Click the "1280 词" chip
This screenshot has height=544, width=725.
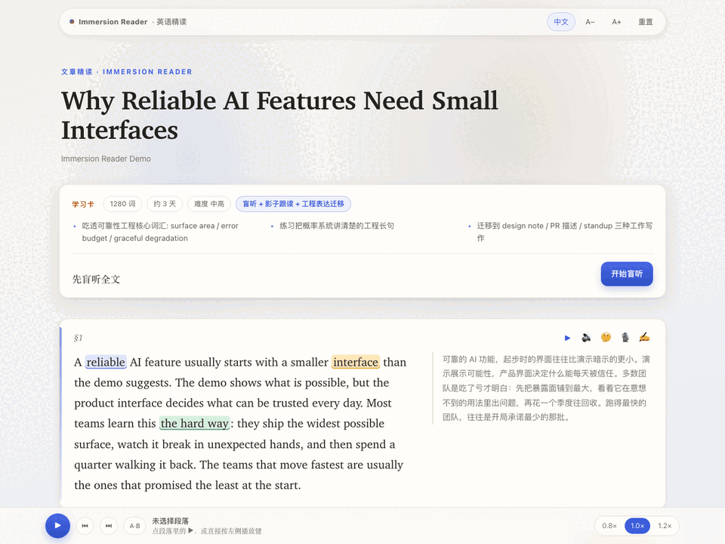122,204
